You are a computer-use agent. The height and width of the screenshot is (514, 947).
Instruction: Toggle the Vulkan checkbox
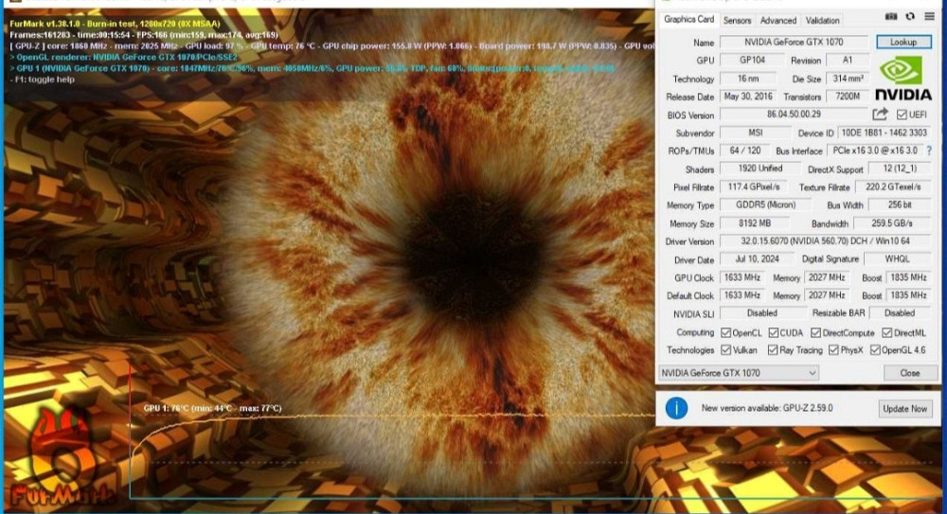725,350
